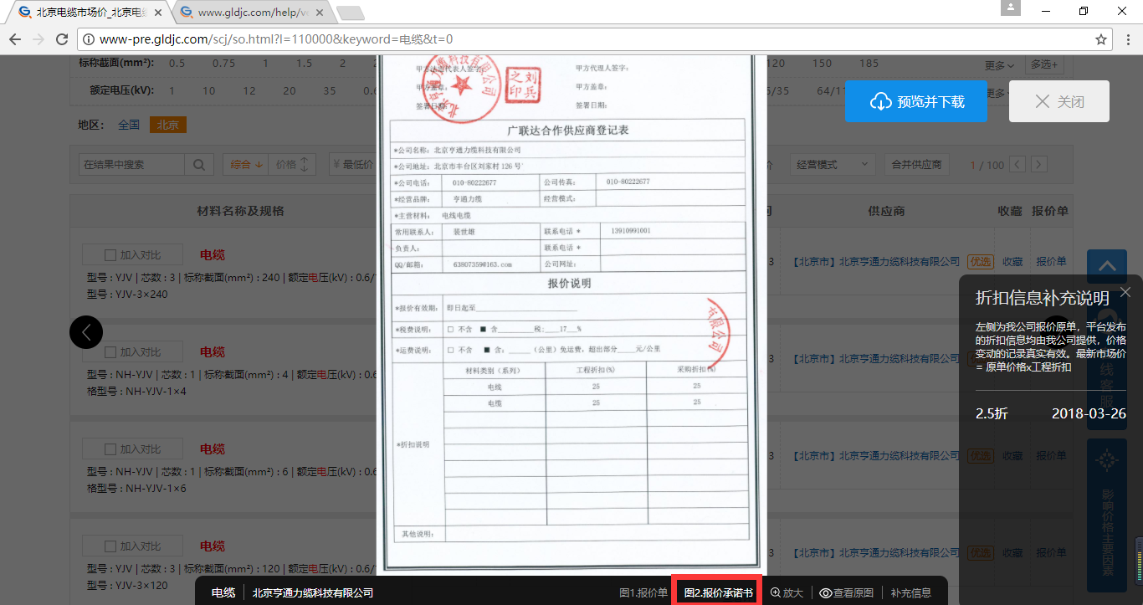Select 北京电缆市场价 browser tab

tap(91, 13)
